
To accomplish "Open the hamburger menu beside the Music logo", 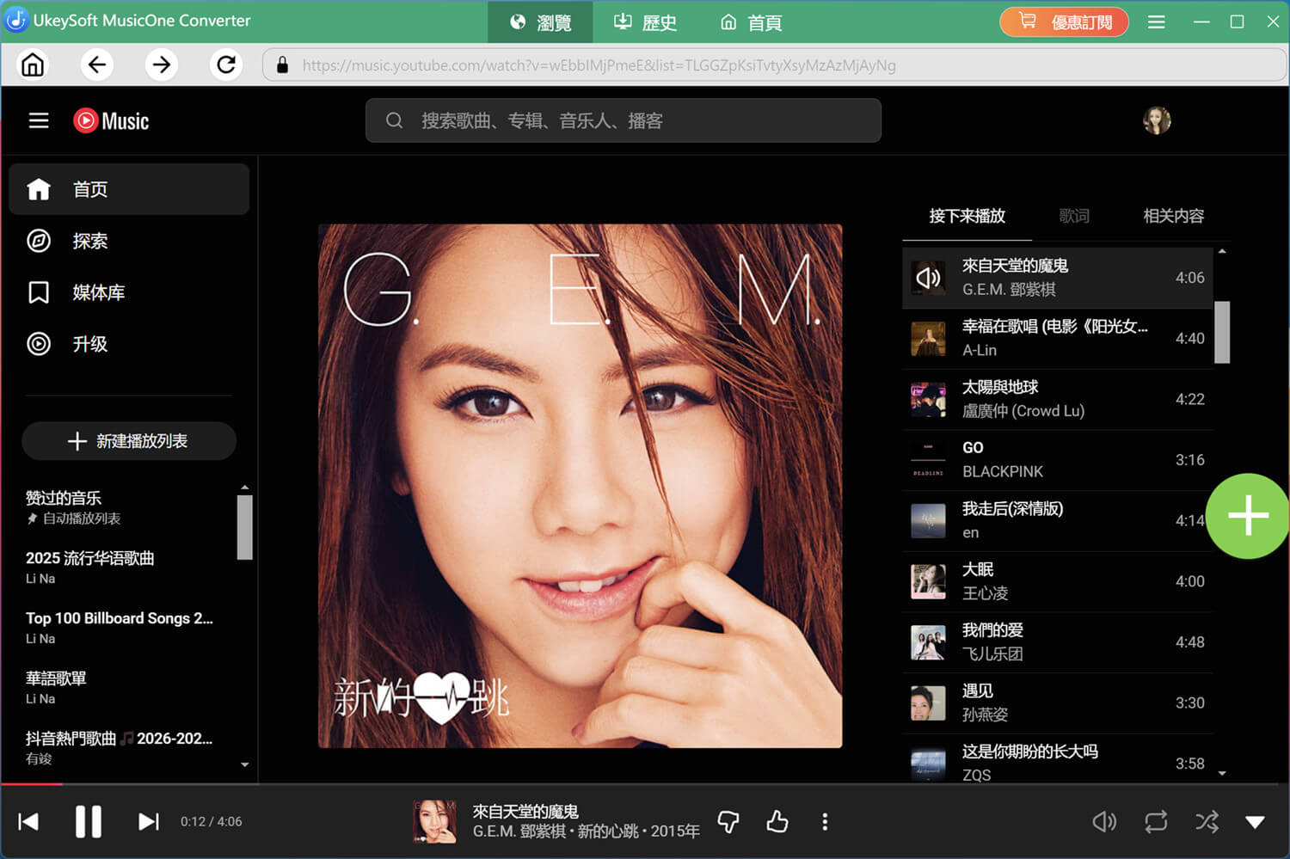I will click(x=38, y=120).
